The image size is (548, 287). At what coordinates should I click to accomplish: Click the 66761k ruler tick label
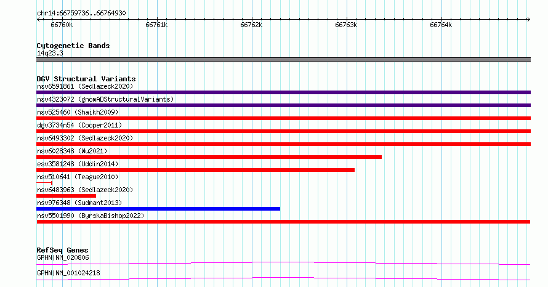point(156,25)
